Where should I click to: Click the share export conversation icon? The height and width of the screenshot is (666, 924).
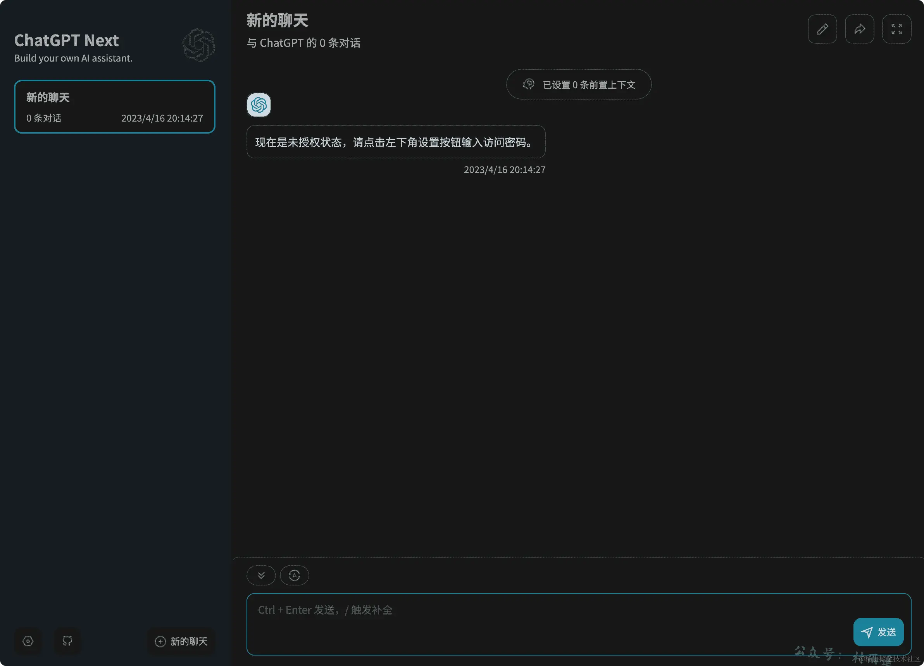coord(859,29)
